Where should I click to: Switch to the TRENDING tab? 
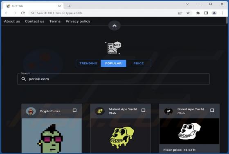coord(88,63)
